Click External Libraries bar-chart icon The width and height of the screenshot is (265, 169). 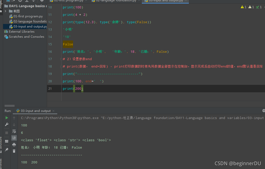[6, 32]
